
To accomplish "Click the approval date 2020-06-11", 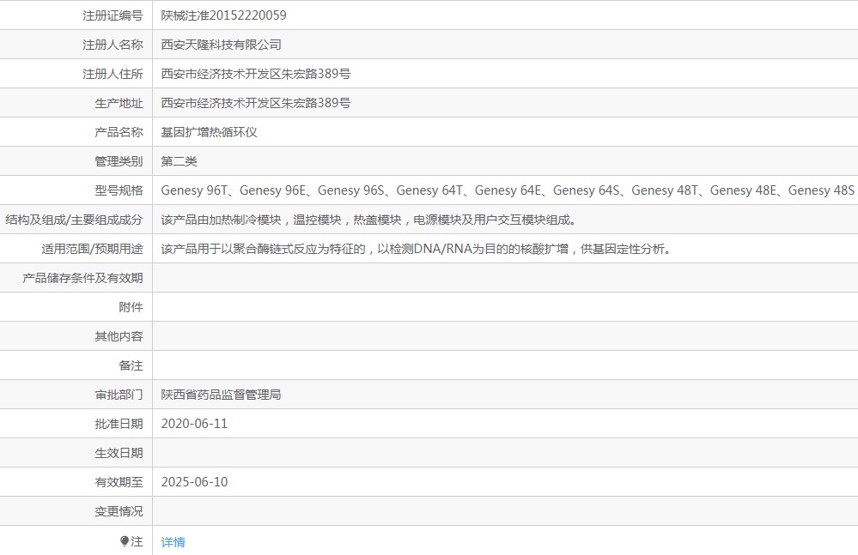I will pyautogui.click(x=194, y=424).
